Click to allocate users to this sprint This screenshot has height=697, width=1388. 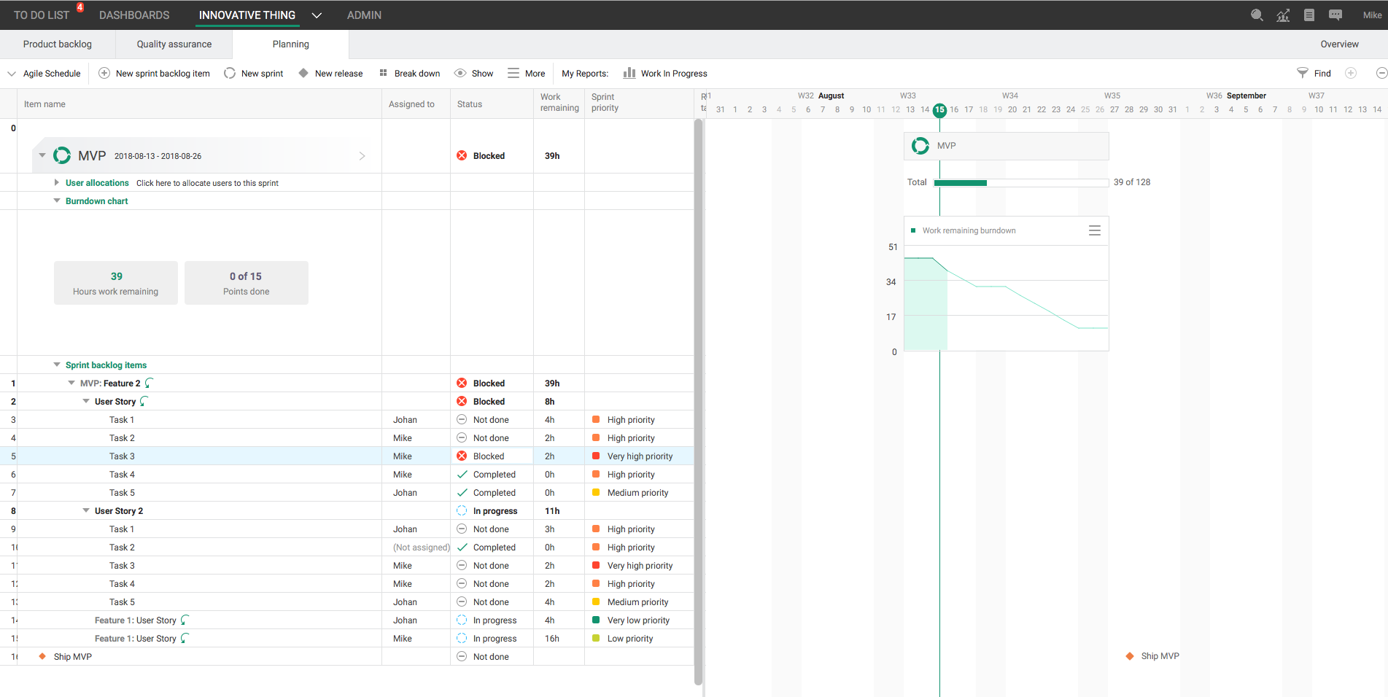pyautogui.click(x=207, y=183)
